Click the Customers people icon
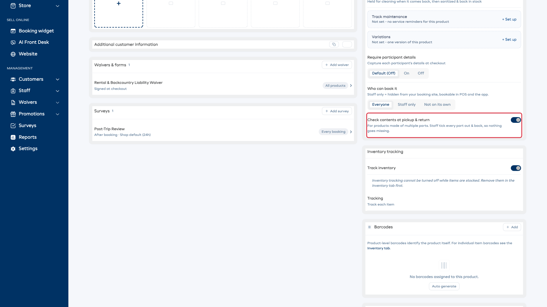The height and width of the screenshot is (307, 547). coord(13,79)
